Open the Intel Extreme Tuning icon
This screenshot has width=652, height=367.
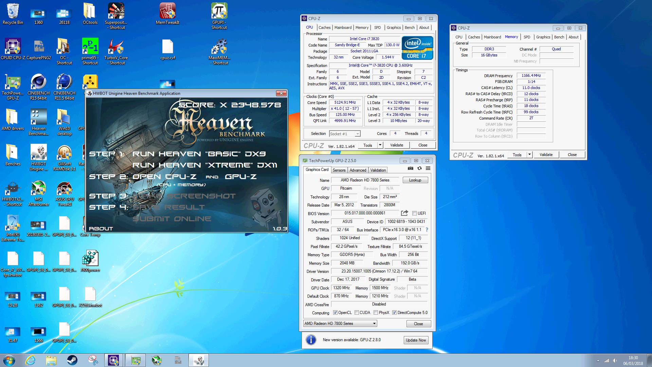(x=13, y=228)
